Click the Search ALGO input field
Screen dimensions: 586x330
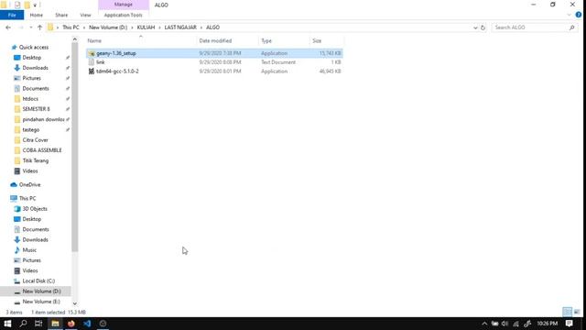pos(529,27)
